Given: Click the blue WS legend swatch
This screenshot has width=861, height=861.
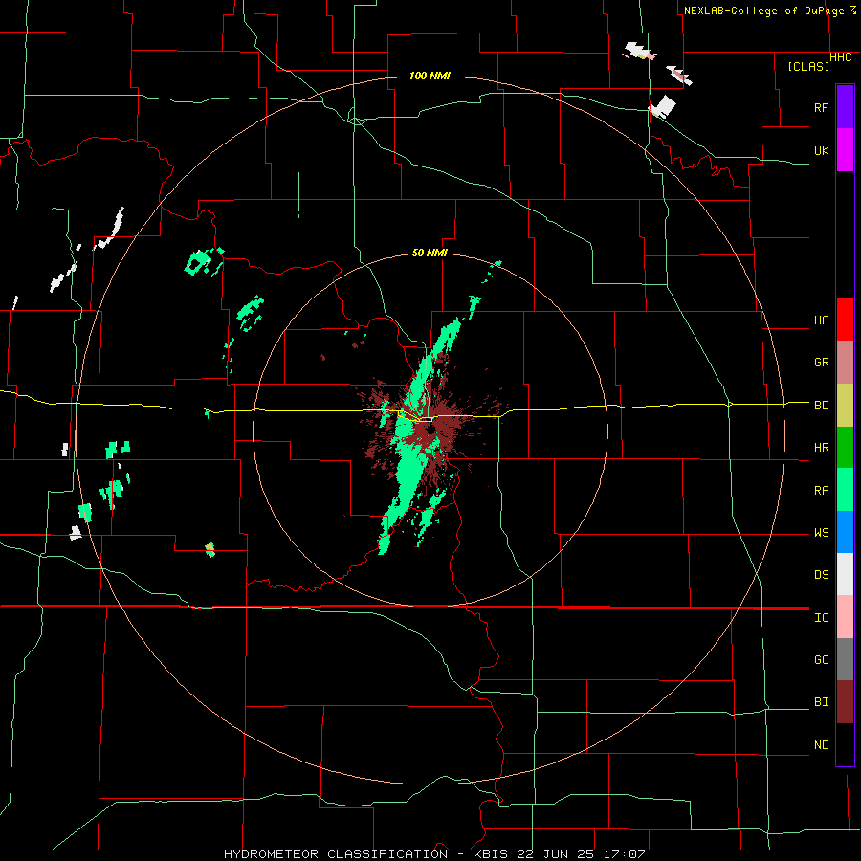Looking at the screenshot, I should (x=845, y=532).
